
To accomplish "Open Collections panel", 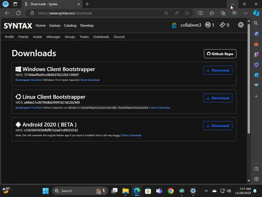I will [x=223, y=13].
